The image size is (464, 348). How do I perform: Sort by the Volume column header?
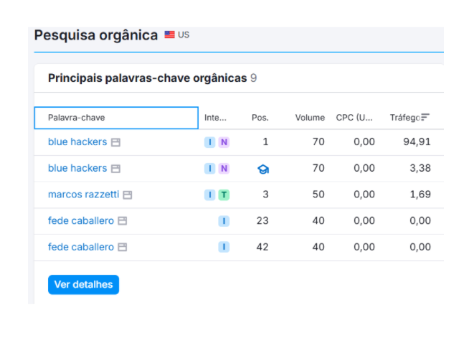click(x=310, y=118)
